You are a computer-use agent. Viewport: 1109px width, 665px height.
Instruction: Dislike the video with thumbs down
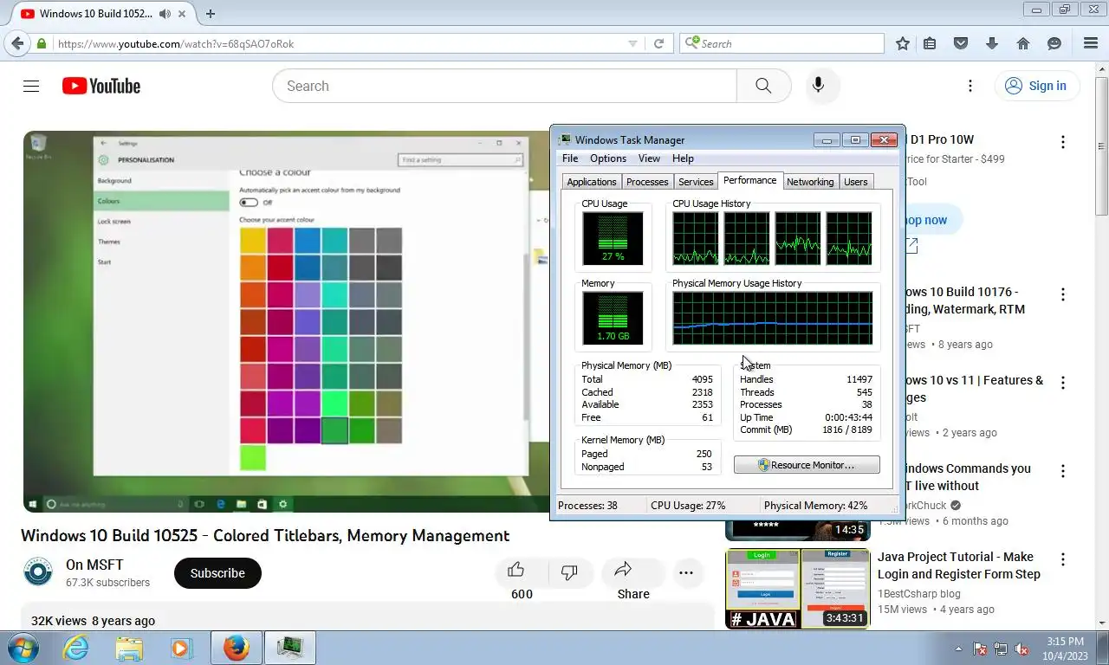[x=569, y=572]
